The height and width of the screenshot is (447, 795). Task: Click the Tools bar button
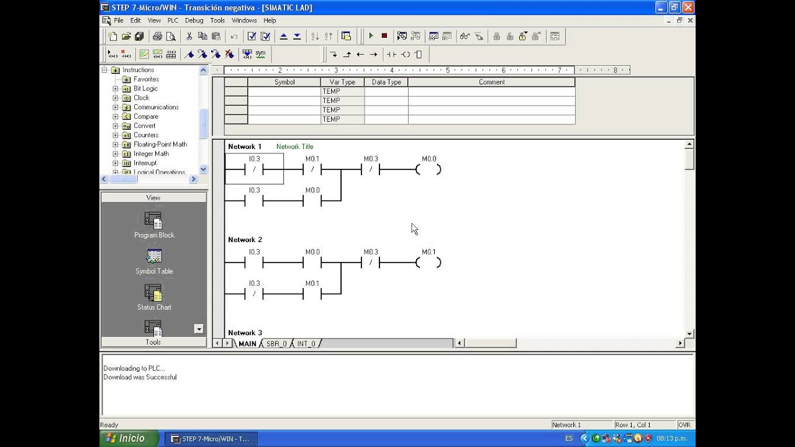tap(153, 342)
